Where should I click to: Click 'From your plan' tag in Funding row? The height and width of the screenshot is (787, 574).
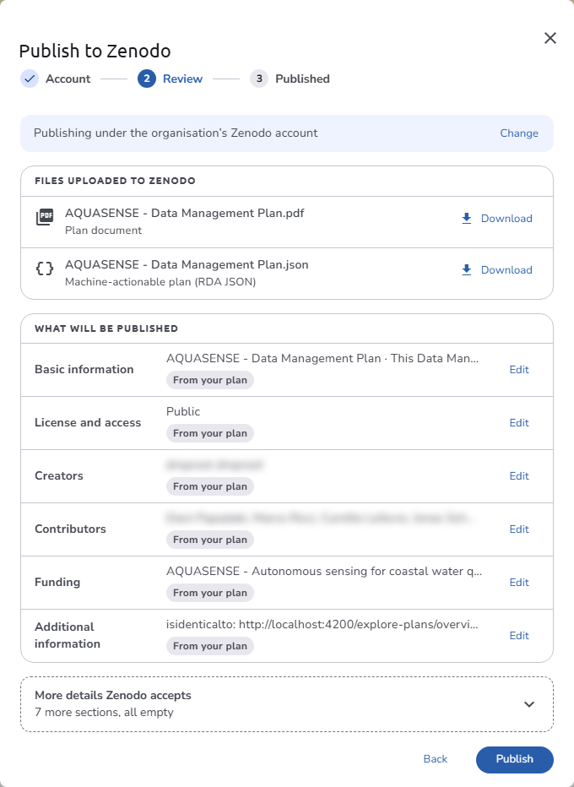[209, 593]
